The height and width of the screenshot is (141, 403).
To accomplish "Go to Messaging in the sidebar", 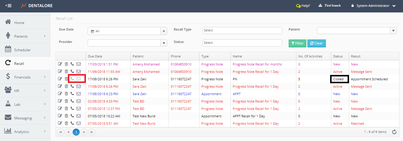I will [23, 118].
